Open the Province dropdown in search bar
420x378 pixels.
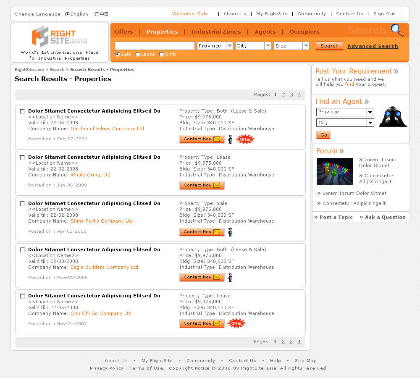pos(215,46)
